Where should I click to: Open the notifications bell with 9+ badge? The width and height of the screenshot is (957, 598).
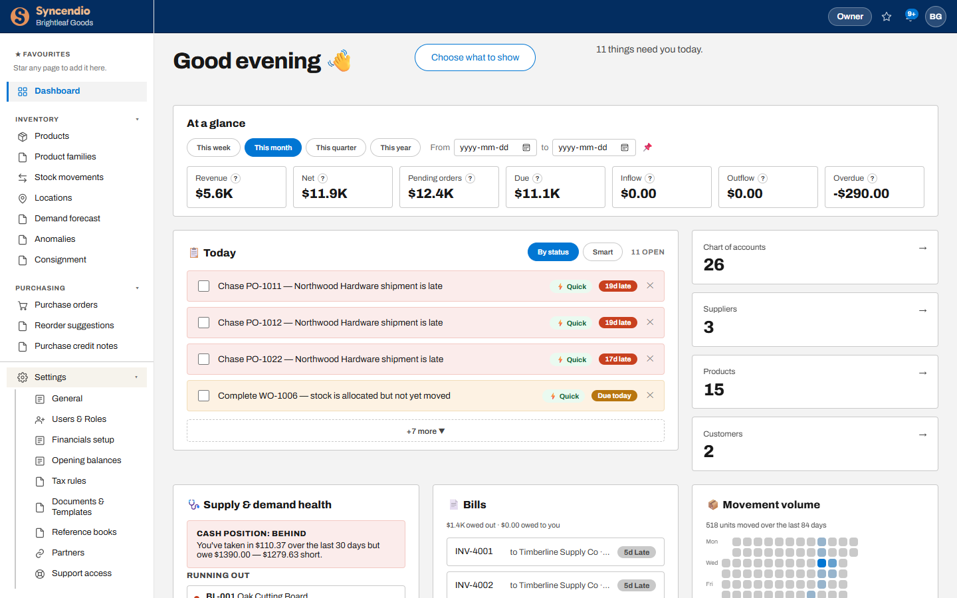910,16
